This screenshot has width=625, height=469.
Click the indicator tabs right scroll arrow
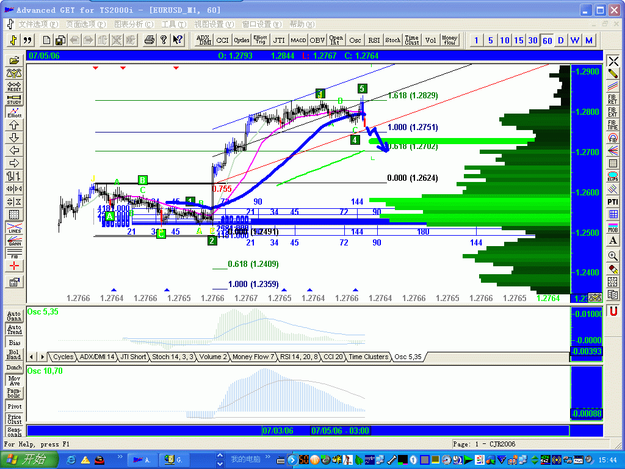[x=42, y=357]
